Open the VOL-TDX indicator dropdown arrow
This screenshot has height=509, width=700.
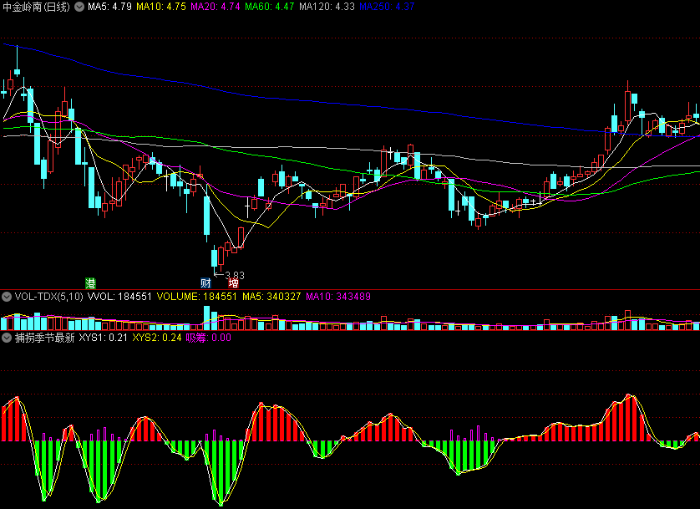tap(7, 297)
